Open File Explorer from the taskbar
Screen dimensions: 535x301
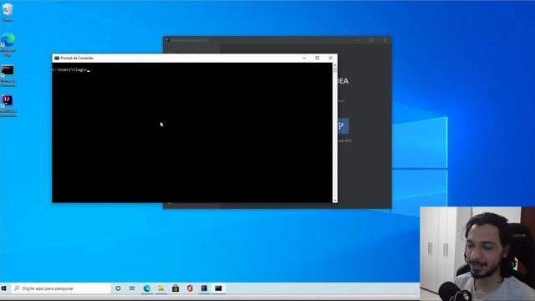[161, 288]
